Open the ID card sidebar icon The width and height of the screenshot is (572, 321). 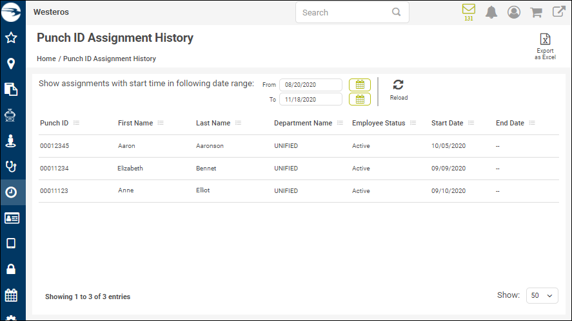(12, 218)
